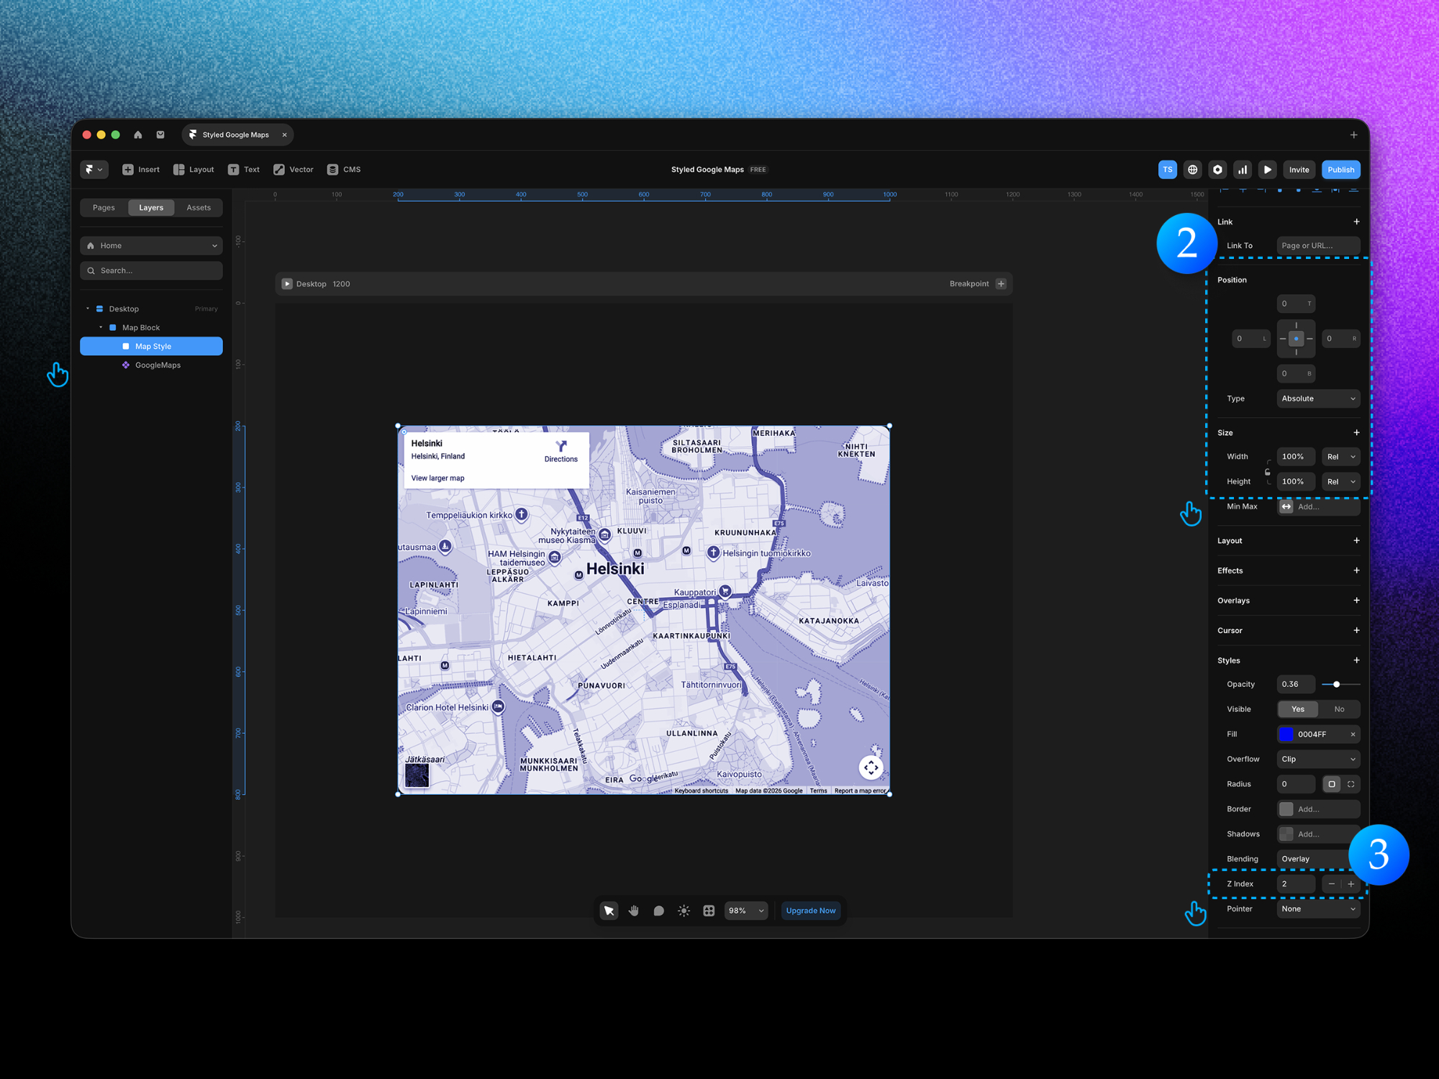Open project analytics

click(x=1243, y=169)
